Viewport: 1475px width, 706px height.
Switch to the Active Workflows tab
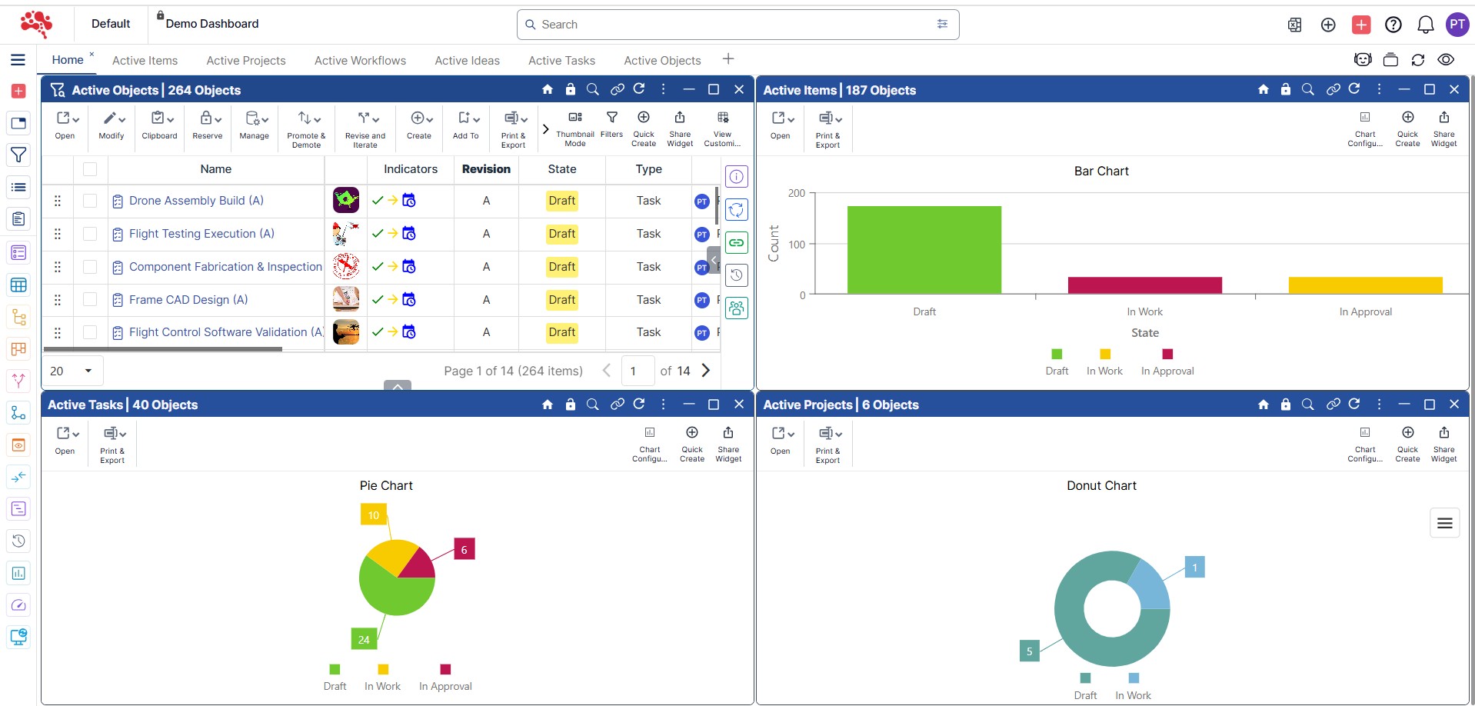(x=360, y=61)
